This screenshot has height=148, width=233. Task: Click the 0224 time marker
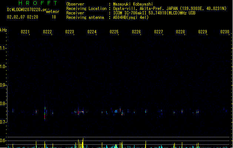click(x=92, y=32)
